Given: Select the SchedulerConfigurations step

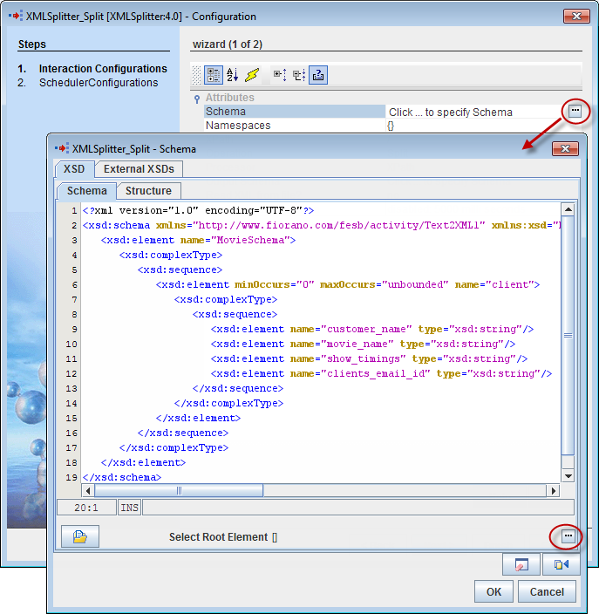Looking at the screenshot, I should click(99, 83).
